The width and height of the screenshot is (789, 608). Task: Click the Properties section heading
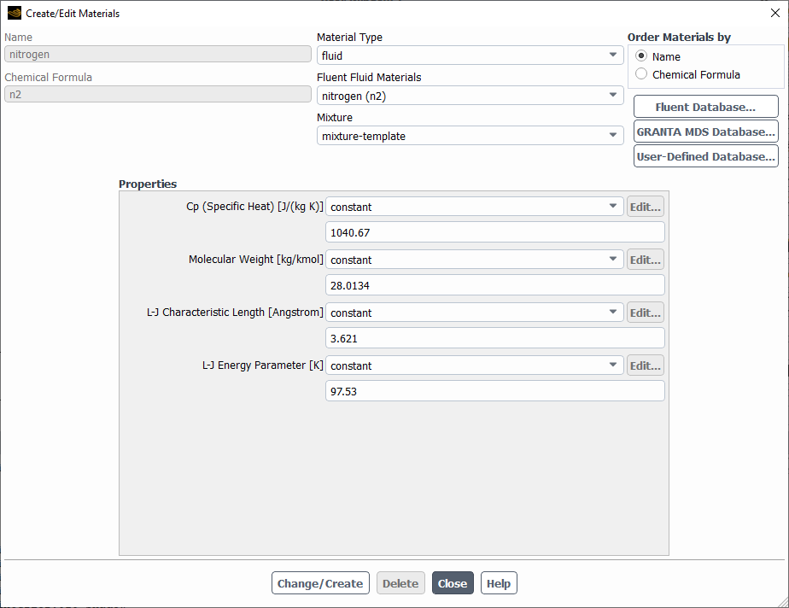148,184
